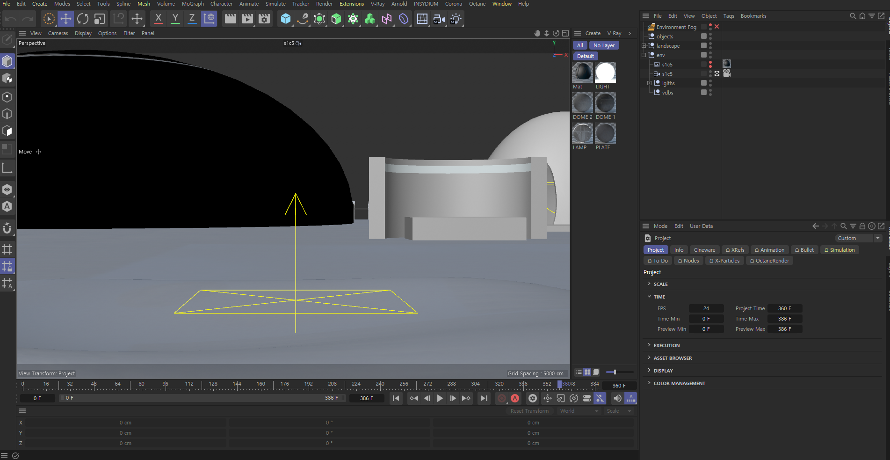Filter materials by No Layer
The height and width of the screenshot is (460, 890).
coord(604,45)
